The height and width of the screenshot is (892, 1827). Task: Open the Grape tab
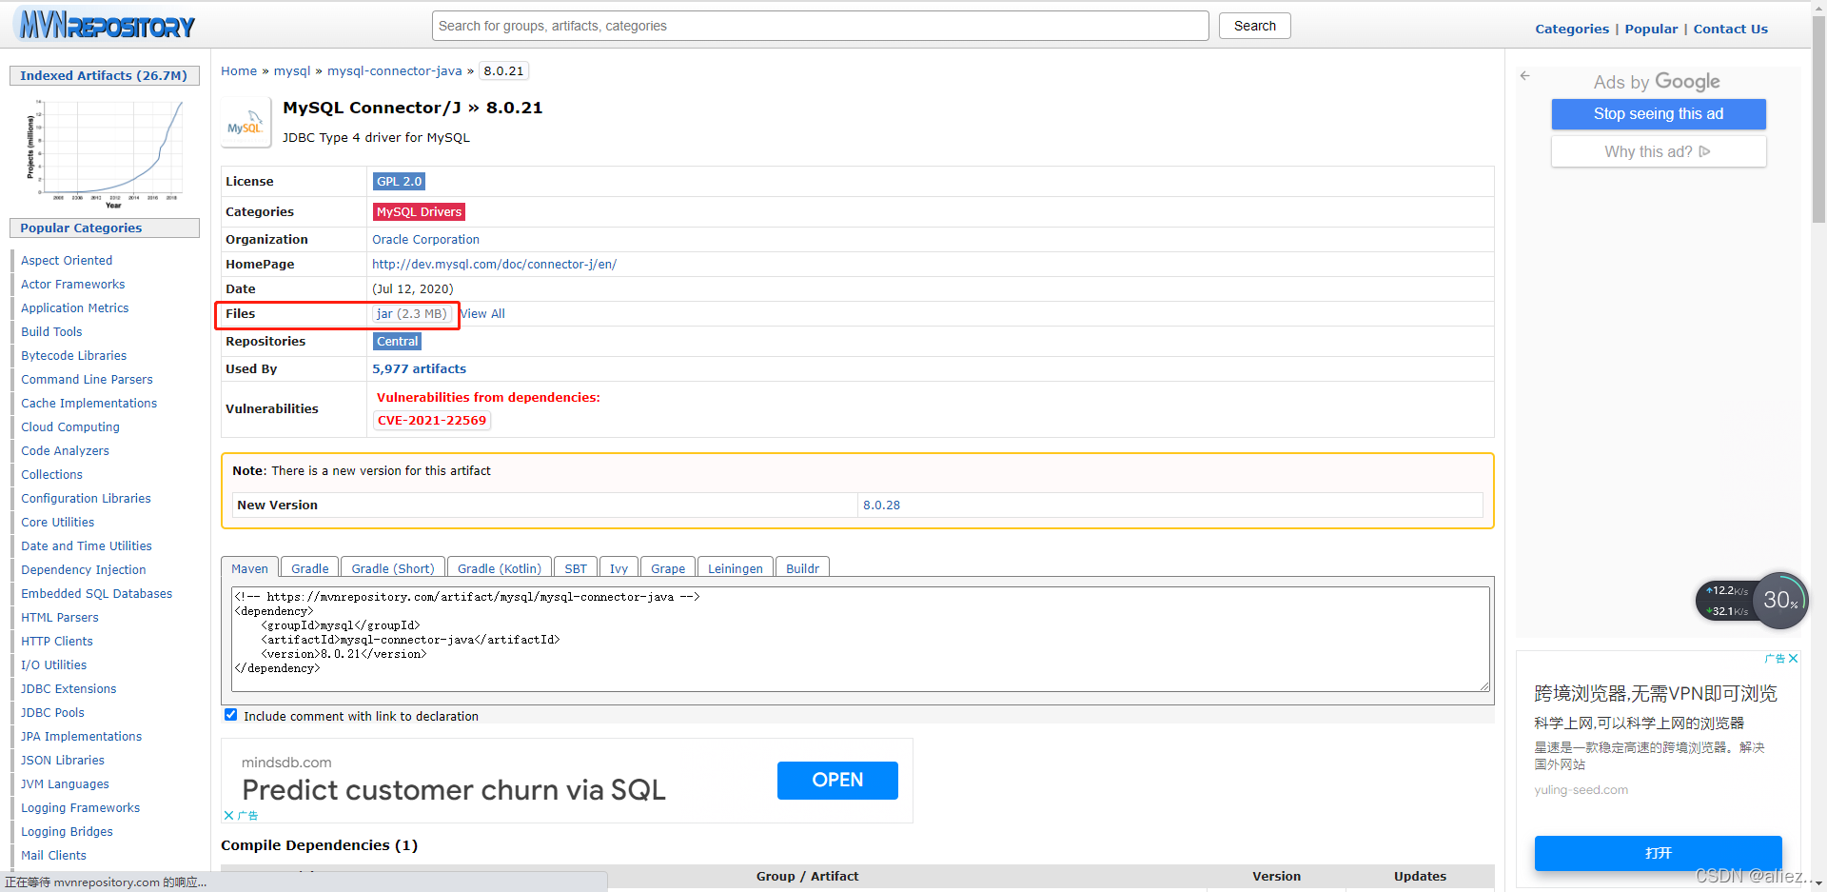coord(668,567)
